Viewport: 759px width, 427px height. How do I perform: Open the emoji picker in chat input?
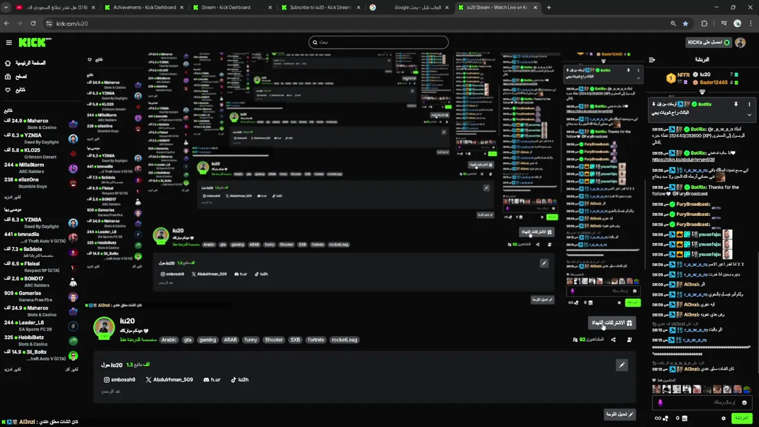pyautogui.click(x=745, y=402)
